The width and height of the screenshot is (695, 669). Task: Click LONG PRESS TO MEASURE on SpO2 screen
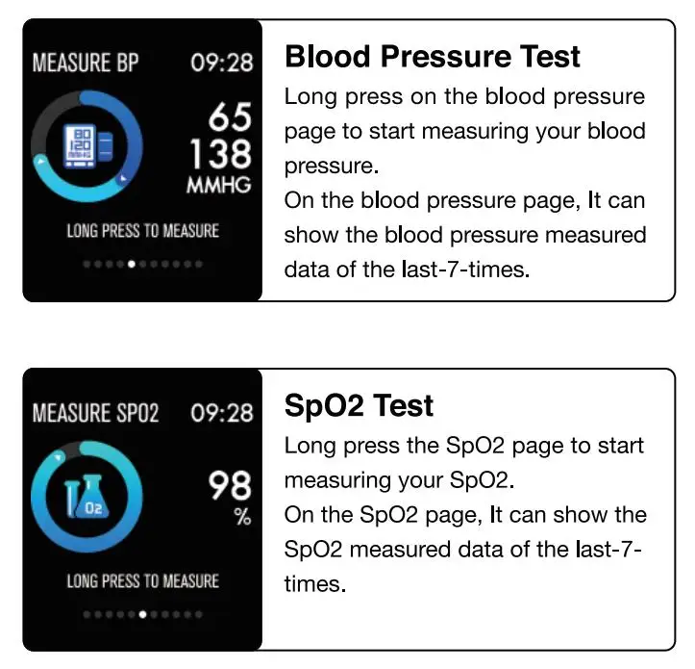(x=142, y=581)
